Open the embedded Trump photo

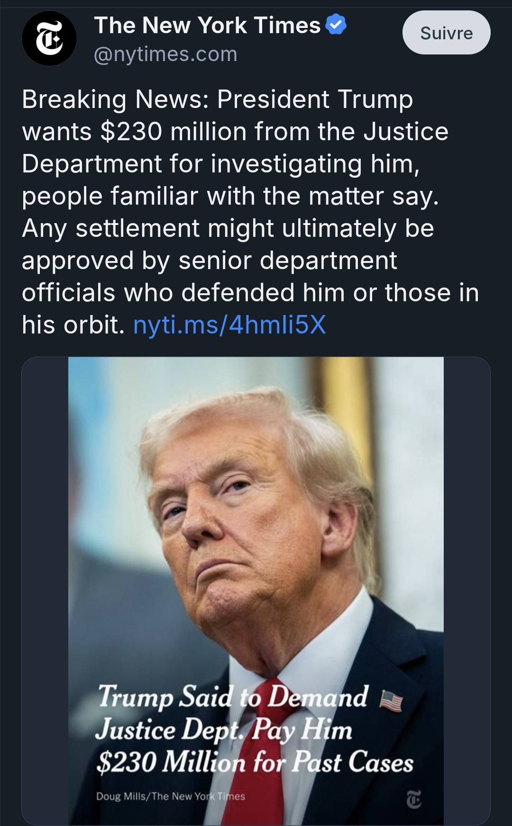pos(256,521)
